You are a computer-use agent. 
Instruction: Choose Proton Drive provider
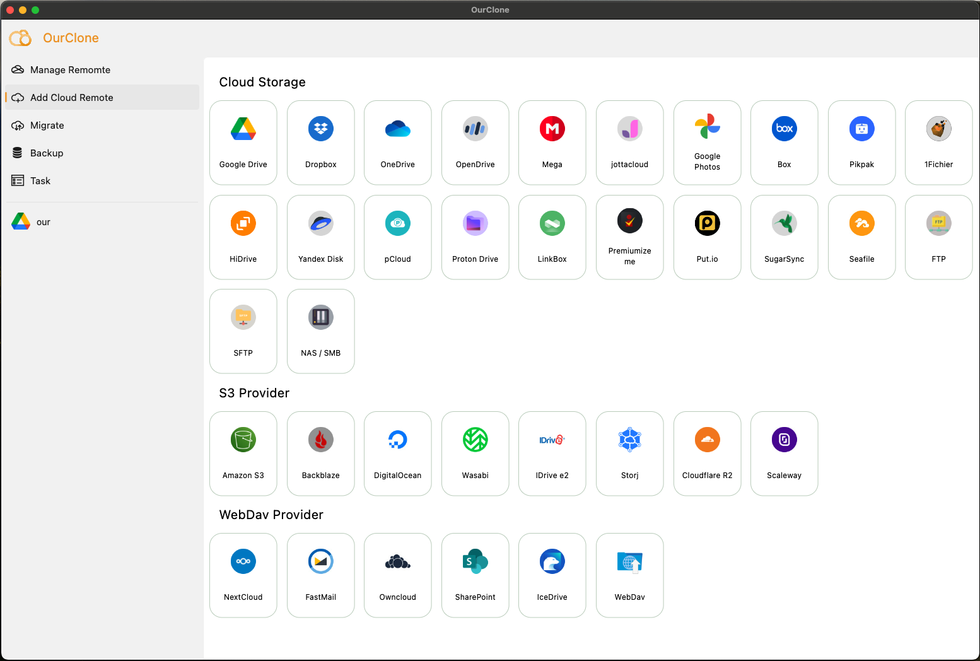tap(475, 237)
